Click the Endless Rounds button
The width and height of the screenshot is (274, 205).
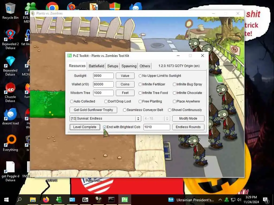click(188, 127)
